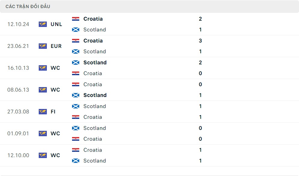Select the EUR competition label
This screenshot has height=176, width=299.
click(56, 46)
